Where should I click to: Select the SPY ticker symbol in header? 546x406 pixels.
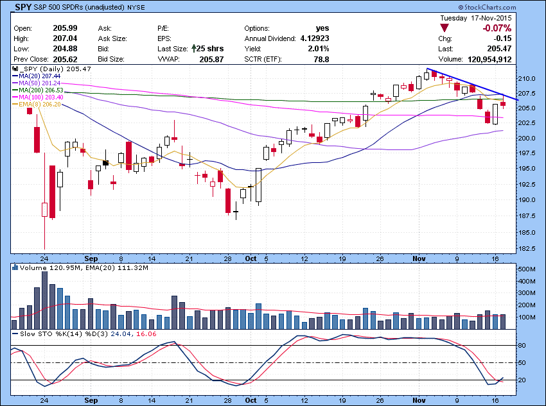(x=23, y=7)
